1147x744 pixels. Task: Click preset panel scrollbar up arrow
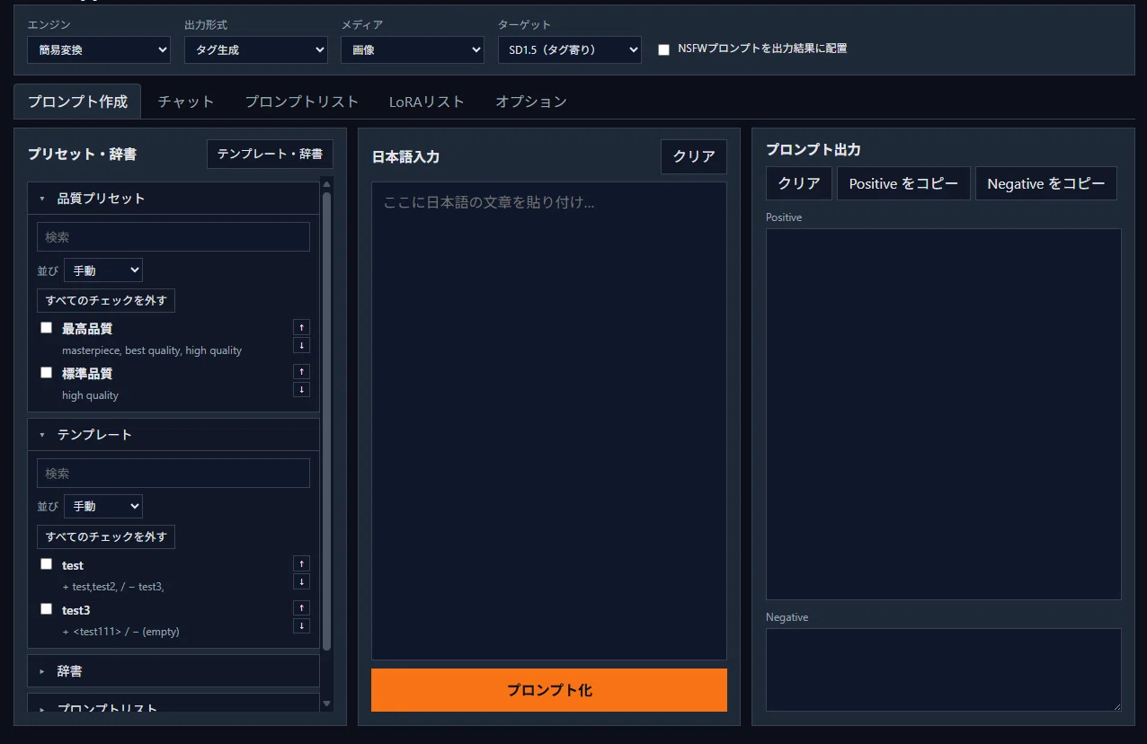point(326,184)
